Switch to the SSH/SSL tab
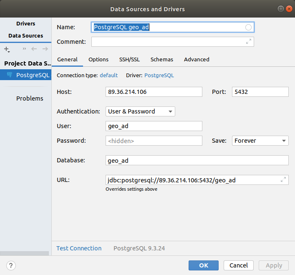This screenshot has width=295, height=275. click(129, 60)
